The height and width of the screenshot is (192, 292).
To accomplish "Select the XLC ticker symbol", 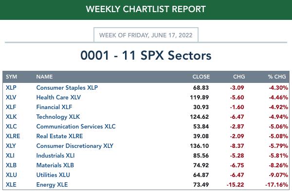I will [11, 127].
